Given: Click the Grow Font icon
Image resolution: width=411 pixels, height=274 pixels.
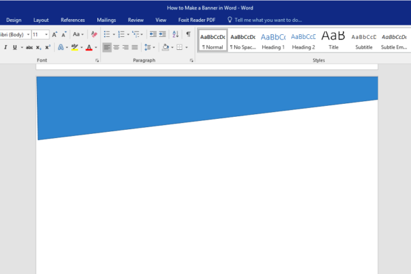Looking at the screenshot, I should coord(55,34).
